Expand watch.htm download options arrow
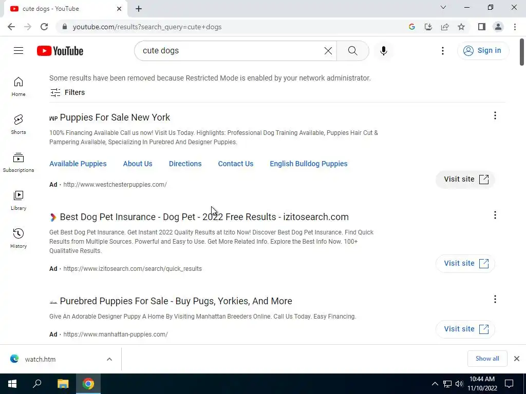 tap(109, 359)
